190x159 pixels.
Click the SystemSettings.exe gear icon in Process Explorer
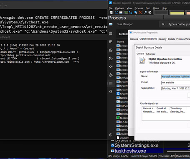click(x=113, y=145)
